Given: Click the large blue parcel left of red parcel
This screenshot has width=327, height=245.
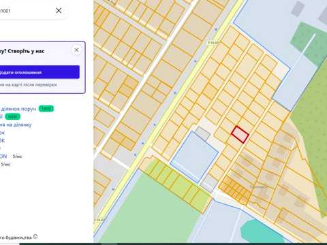Looking at the screenshot, I should [194, 157].
